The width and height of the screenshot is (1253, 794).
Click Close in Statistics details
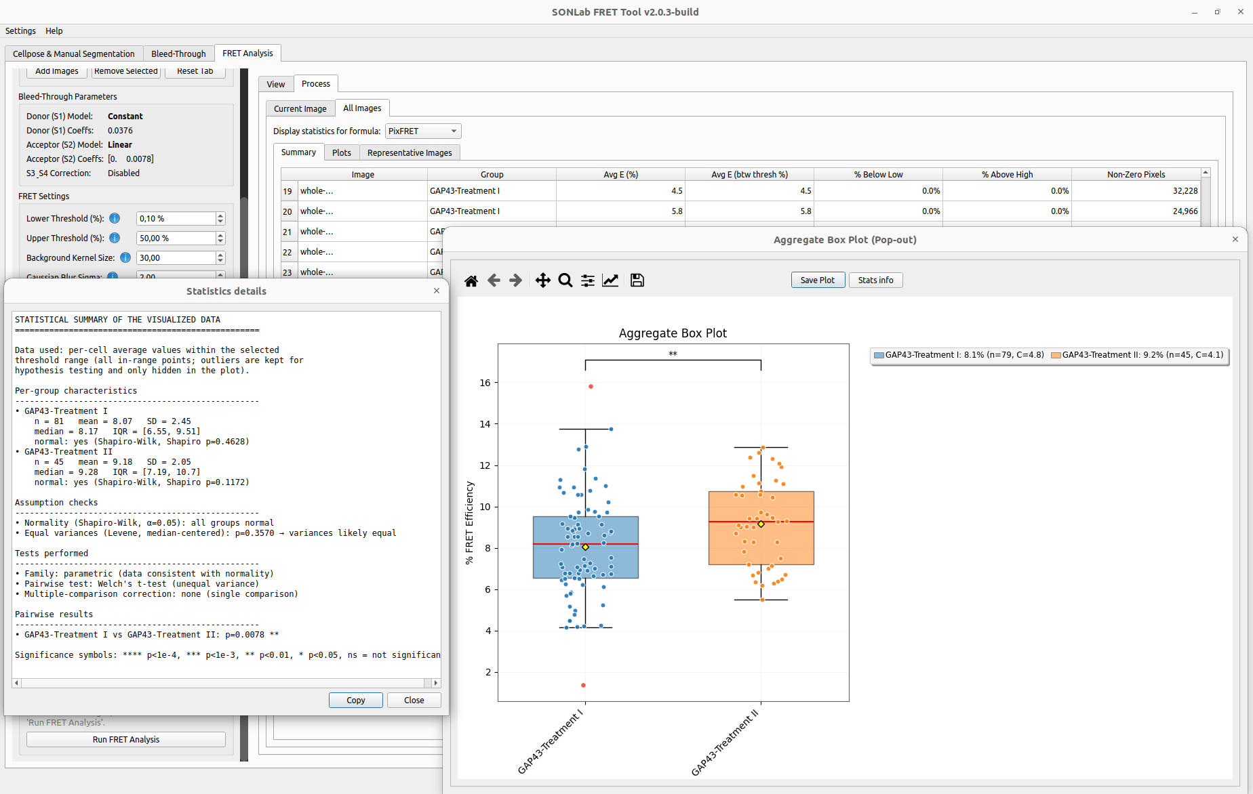click(x=414, y=701)
